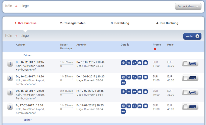The image size is (206, 125).
Task: Click hand luggage icon on 08:45 trip
Action: 140,63
